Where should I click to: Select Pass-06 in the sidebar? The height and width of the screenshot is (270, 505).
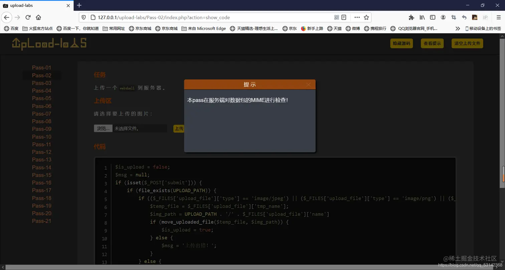pyautogui.click(x=41, y=106)
